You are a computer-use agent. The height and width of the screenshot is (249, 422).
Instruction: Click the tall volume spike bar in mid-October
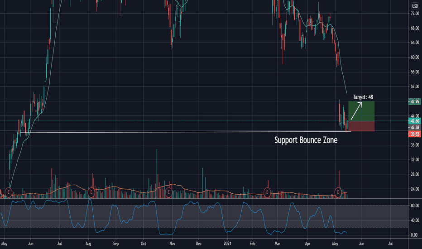tap(157, 174)
